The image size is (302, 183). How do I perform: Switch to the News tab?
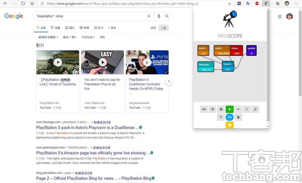(85, 28)
